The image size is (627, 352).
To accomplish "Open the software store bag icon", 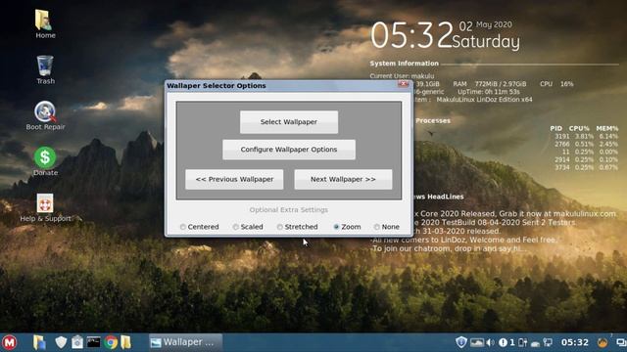I will point(77,342).
